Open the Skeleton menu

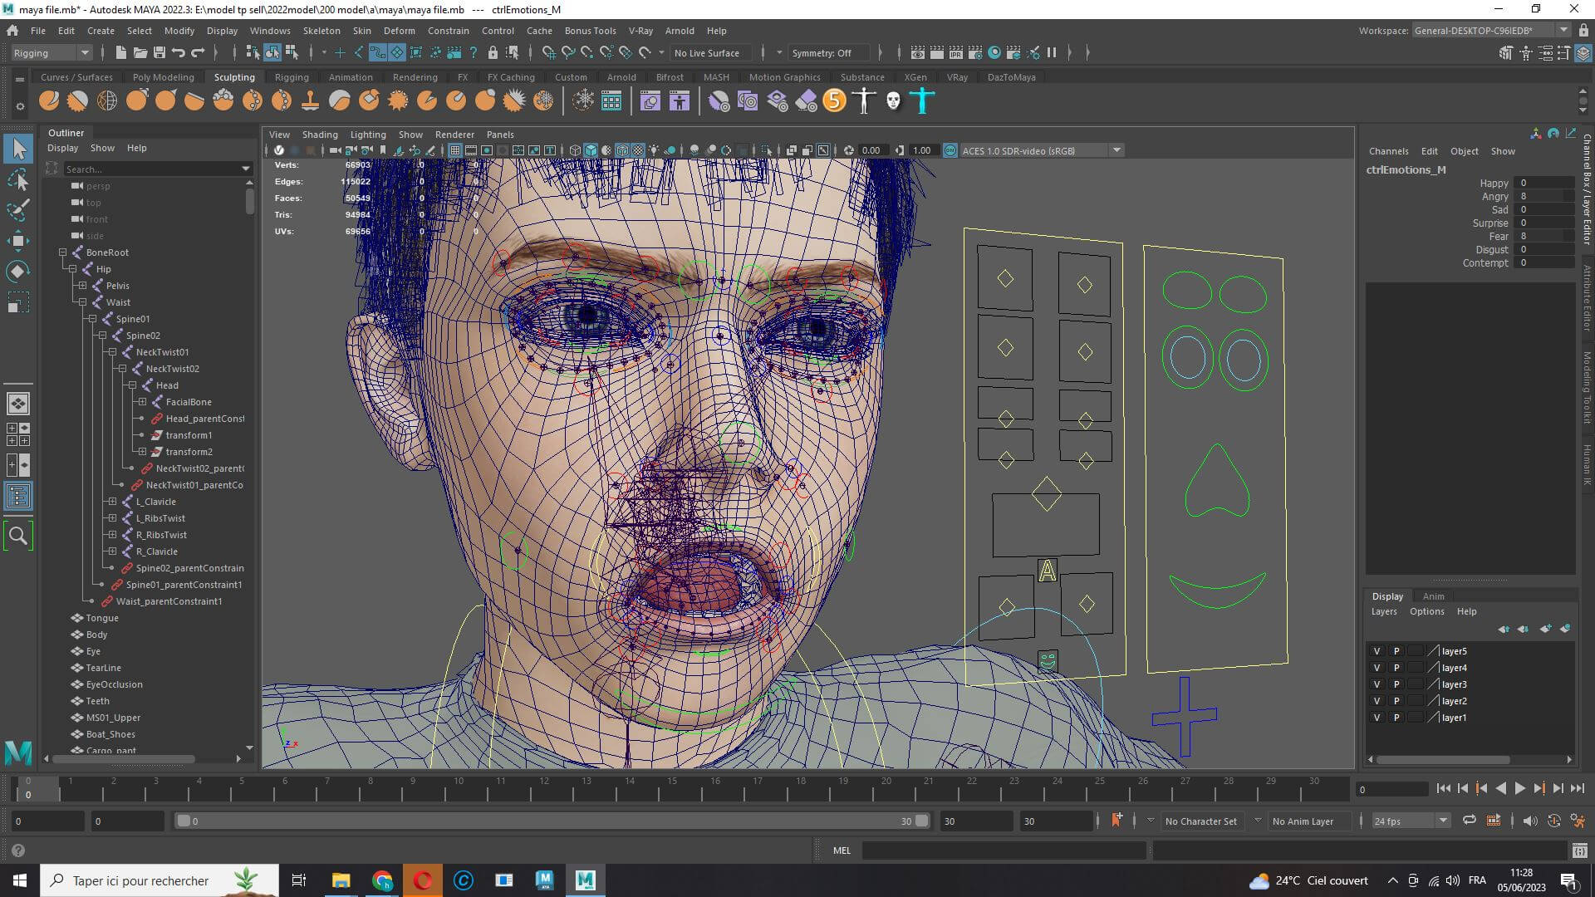pos(321,31)
